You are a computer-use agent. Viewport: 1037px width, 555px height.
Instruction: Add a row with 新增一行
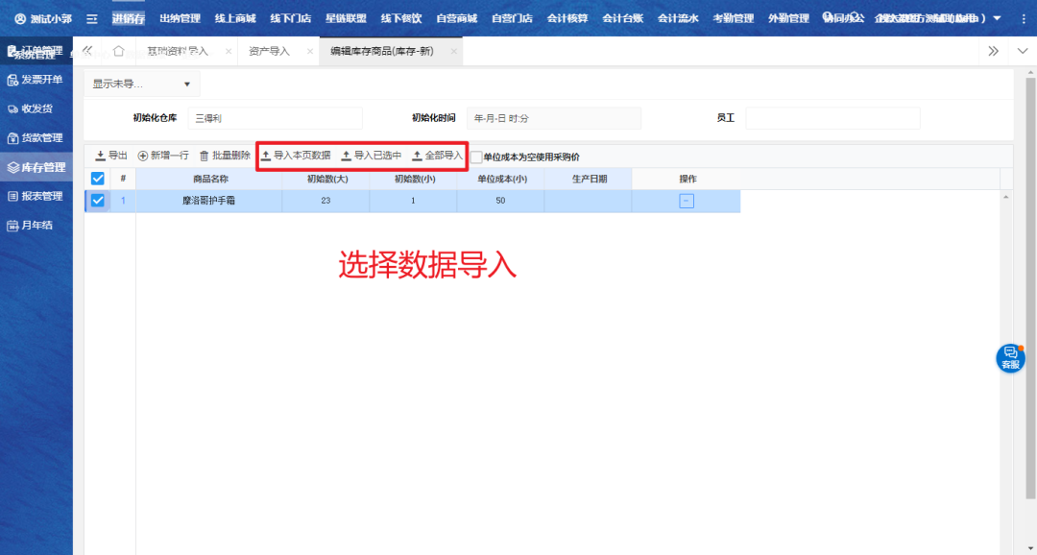click(x=163, y=156)
